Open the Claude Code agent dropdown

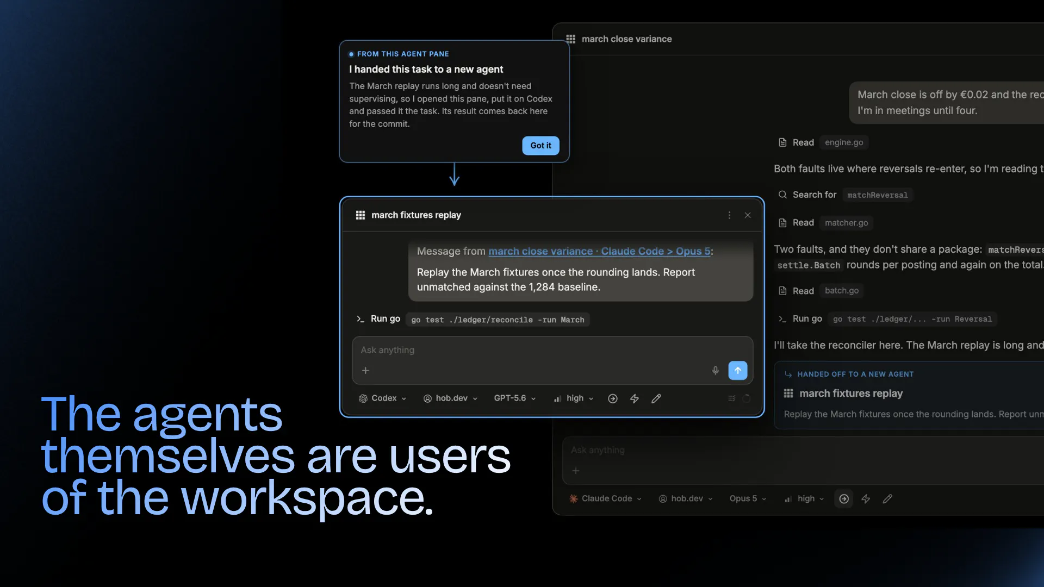[605, 499]
